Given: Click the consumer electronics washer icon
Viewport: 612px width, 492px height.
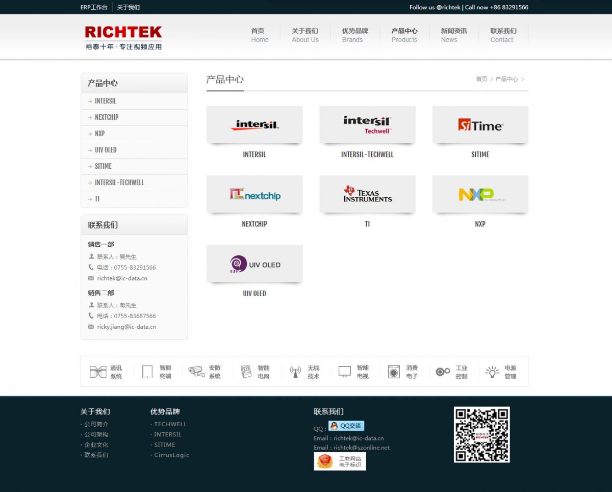Looking at the screenshot, I should coord(394,372).
